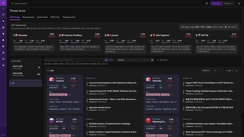Click the #Black Banshee alias tag

[153, 95]
